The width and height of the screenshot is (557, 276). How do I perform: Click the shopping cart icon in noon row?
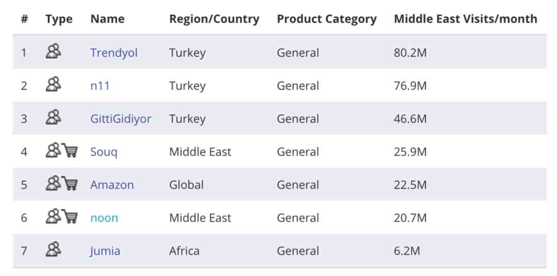coord(70,216)
